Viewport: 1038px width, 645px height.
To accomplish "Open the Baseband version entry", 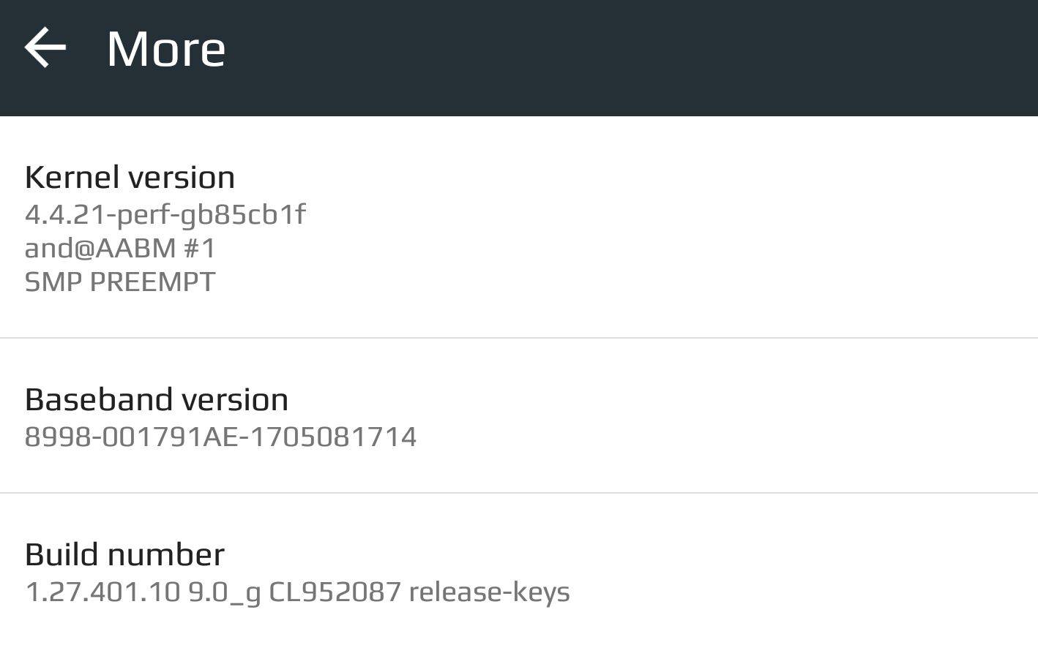I will [x=156, y=399].
